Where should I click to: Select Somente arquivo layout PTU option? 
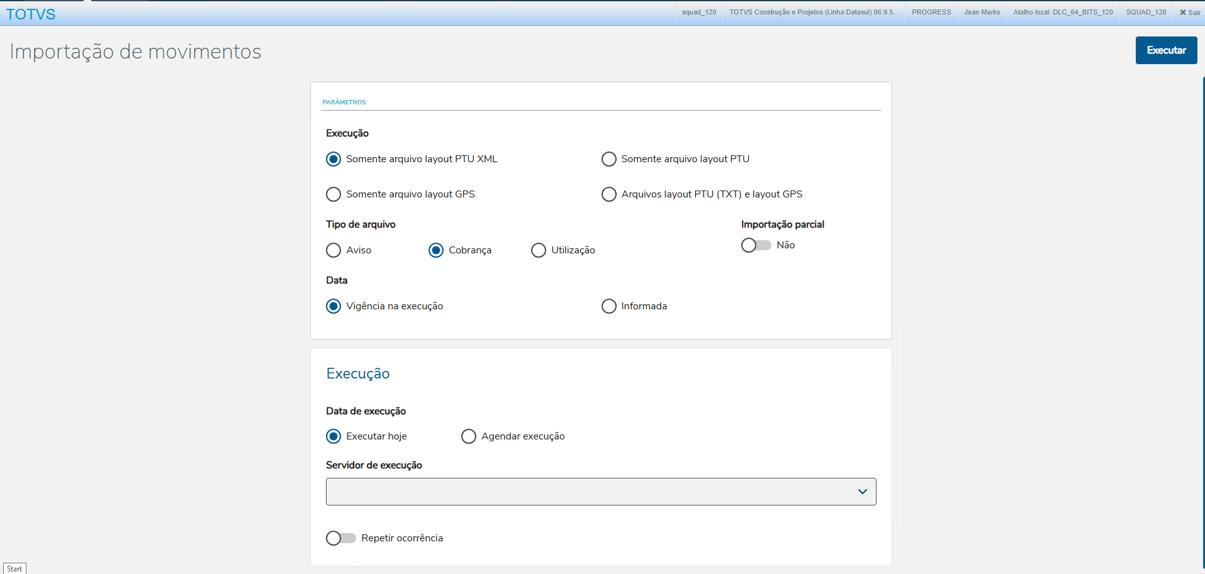pos(608,159)
